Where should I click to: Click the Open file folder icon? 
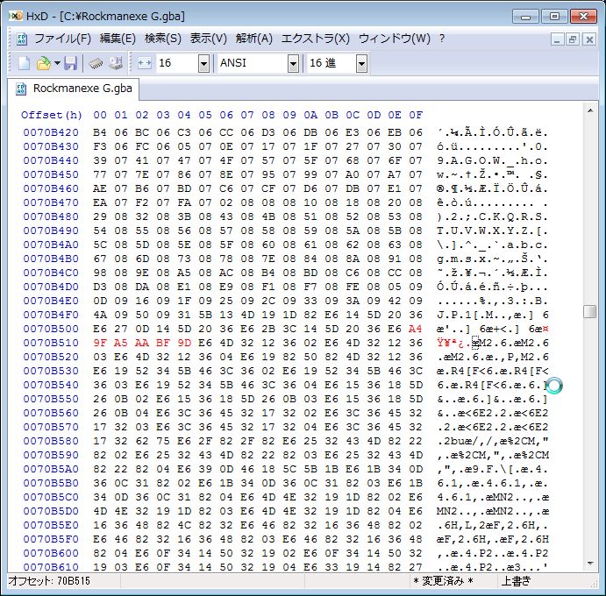43,63
